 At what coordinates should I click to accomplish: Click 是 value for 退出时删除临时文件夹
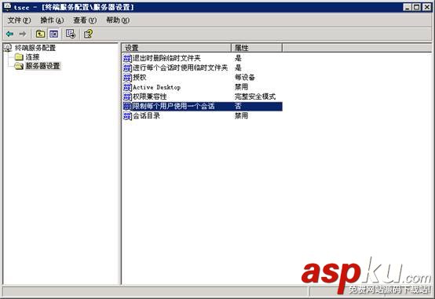(238, 58)
